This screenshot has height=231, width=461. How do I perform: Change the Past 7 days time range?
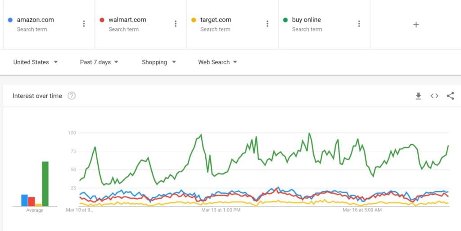[99, 62]
